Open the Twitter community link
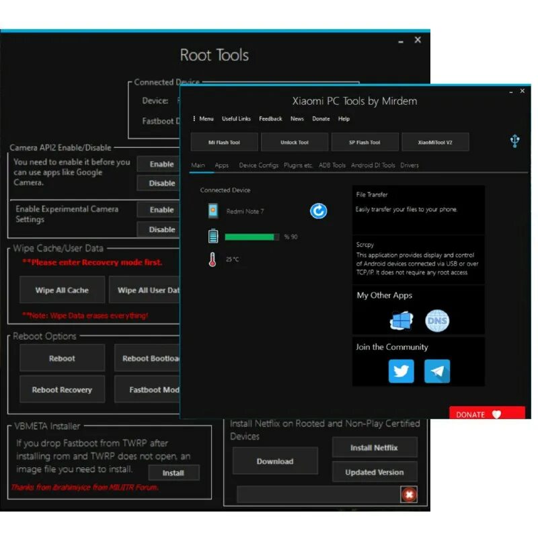 pyautogui.click(x=401, y=371)
